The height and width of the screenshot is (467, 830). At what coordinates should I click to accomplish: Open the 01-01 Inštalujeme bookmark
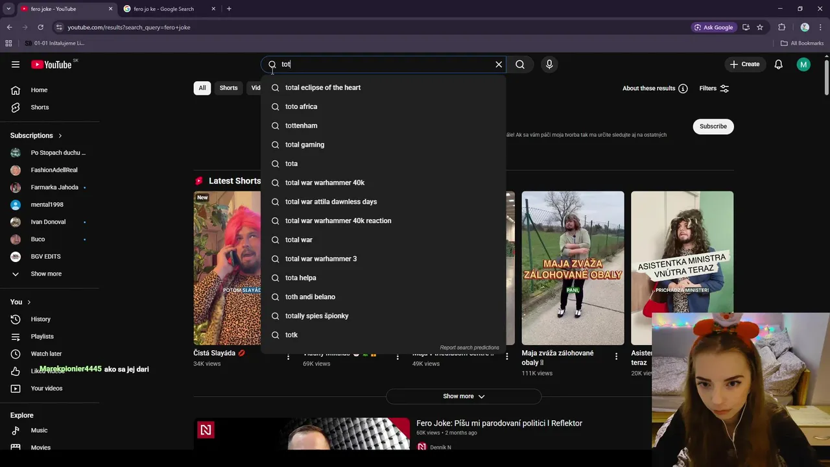pos(54,43)
